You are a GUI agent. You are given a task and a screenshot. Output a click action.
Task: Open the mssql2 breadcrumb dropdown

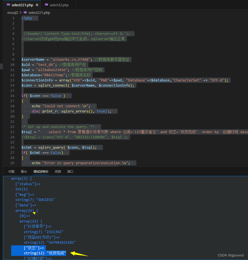[12, 13]
